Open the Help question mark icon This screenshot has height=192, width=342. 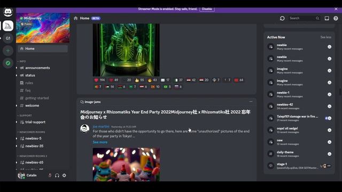coord(336,18)
